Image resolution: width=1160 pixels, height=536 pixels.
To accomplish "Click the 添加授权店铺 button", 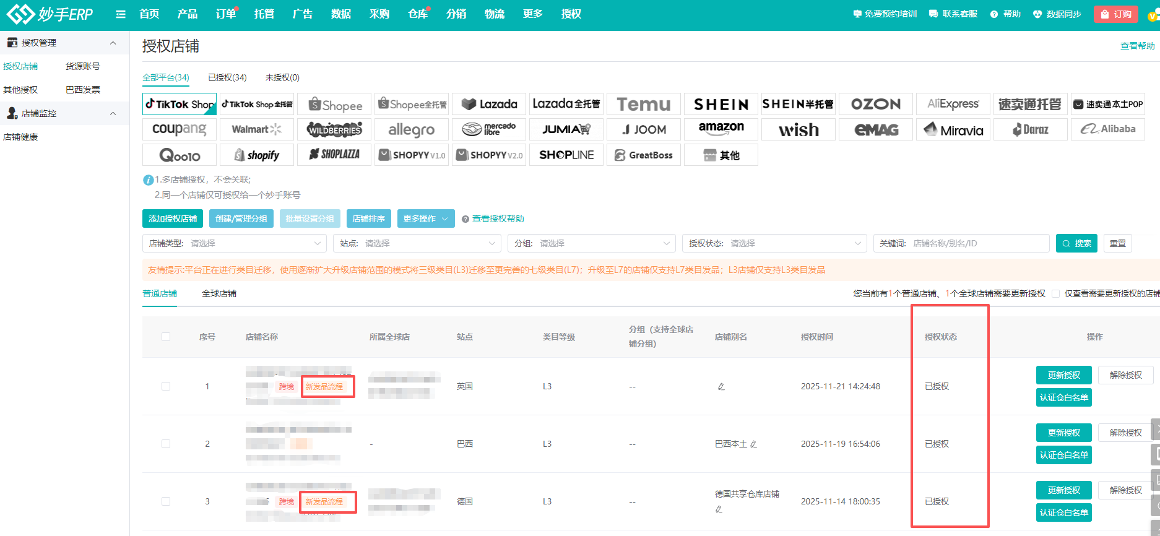I will [173, 218].
